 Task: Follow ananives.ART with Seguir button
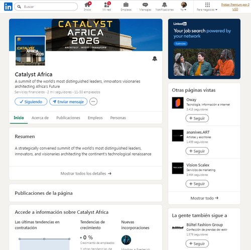[197, 151]
